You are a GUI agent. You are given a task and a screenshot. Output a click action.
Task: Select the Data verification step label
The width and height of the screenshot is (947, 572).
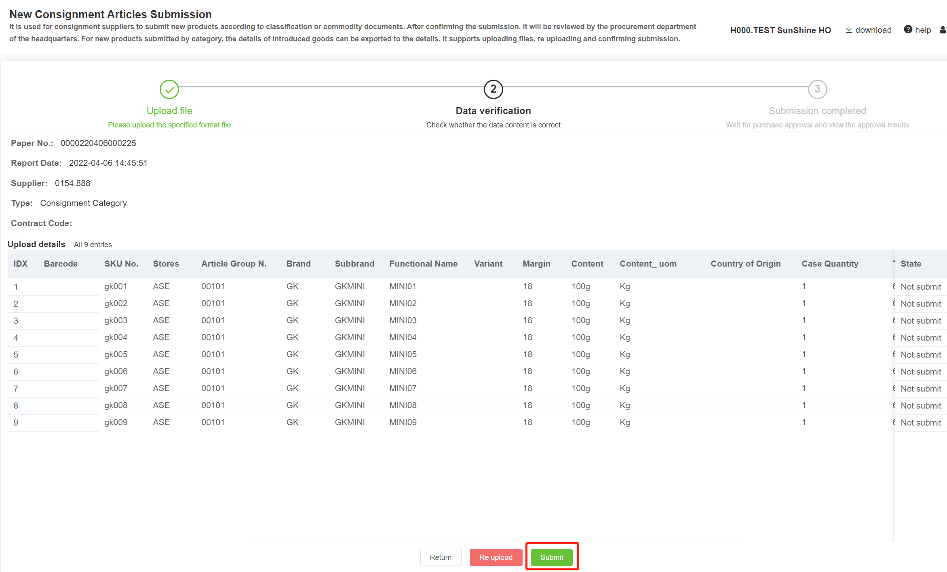click(x=493, y=111)
